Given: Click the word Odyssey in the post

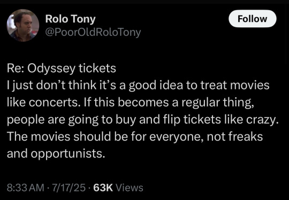Looking at the screenshot, I should 51,69.
